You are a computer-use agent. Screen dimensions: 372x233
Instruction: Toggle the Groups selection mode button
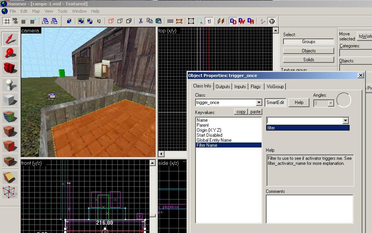click(x=308, y=42)
